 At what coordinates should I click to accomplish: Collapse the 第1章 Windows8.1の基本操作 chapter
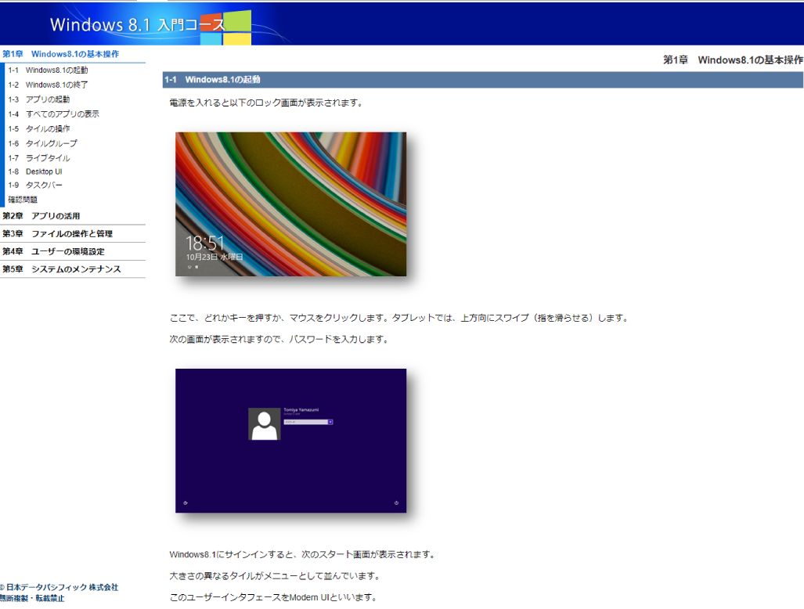pyautogui.click(x=60, y=54)
